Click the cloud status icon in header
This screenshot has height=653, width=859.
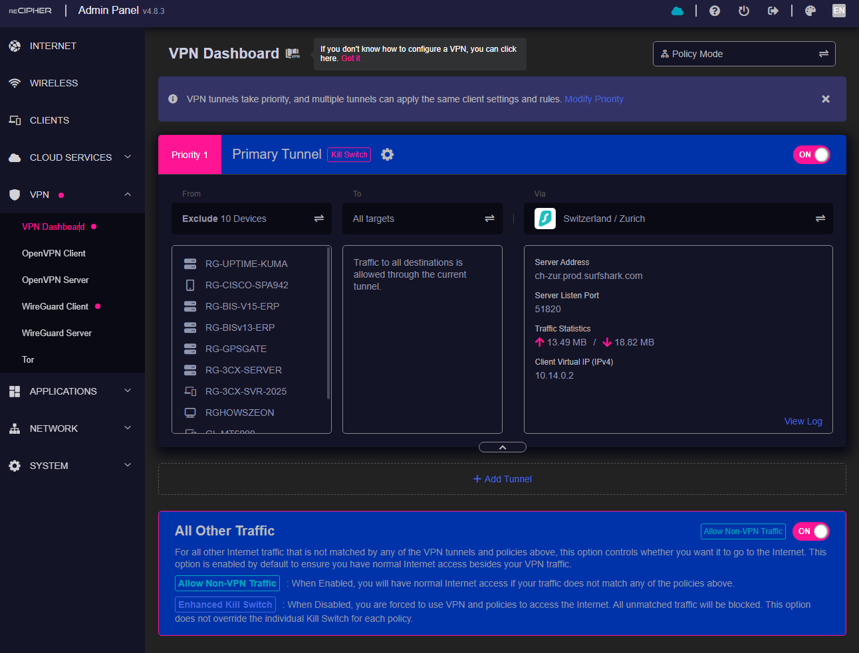pyautogui.click(x=677, y=11)
